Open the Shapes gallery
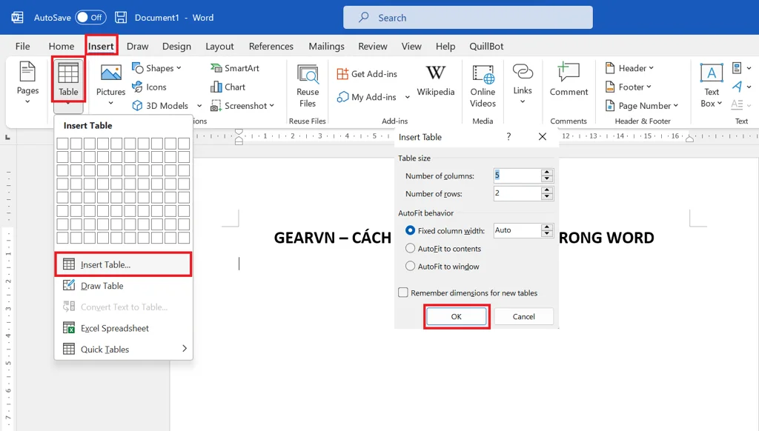 (x=156, y=68)
